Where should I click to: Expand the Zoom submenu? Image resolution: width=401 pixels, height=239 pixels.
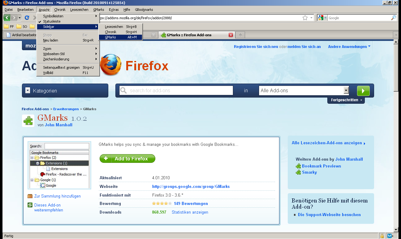[x=68, y=49]
